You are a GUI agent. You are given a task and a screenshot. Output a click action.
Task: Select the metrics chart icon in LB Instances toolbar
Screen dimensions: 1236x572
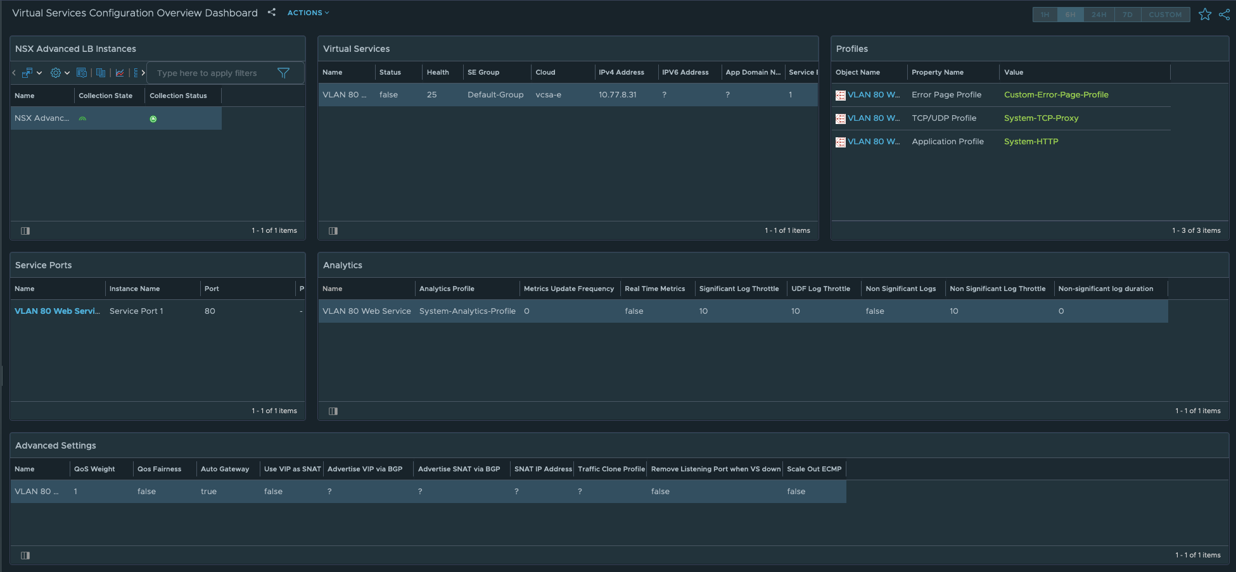click(120, 73)
